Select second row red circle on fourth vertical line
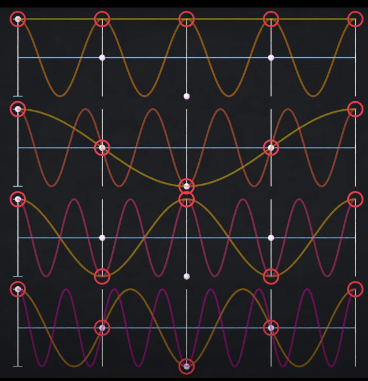 coord(271,147)
